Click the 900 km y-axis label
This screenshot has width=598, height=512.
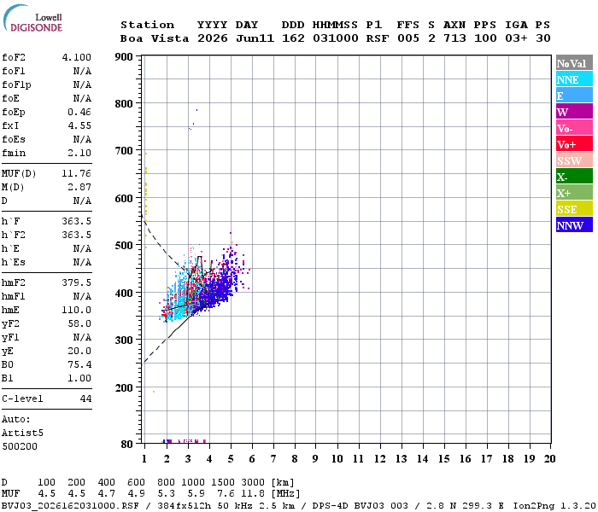[124, 57]
